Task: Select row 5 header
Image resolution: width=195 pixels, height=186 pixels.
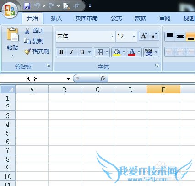Action: pos(8,133)
